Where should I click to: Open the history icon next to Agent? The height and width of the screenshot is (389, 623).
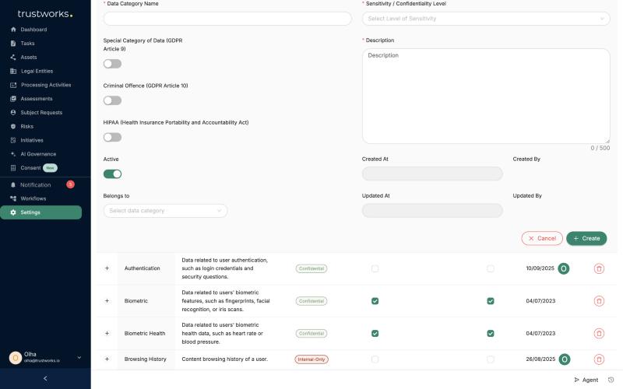[x=611, y=380]
